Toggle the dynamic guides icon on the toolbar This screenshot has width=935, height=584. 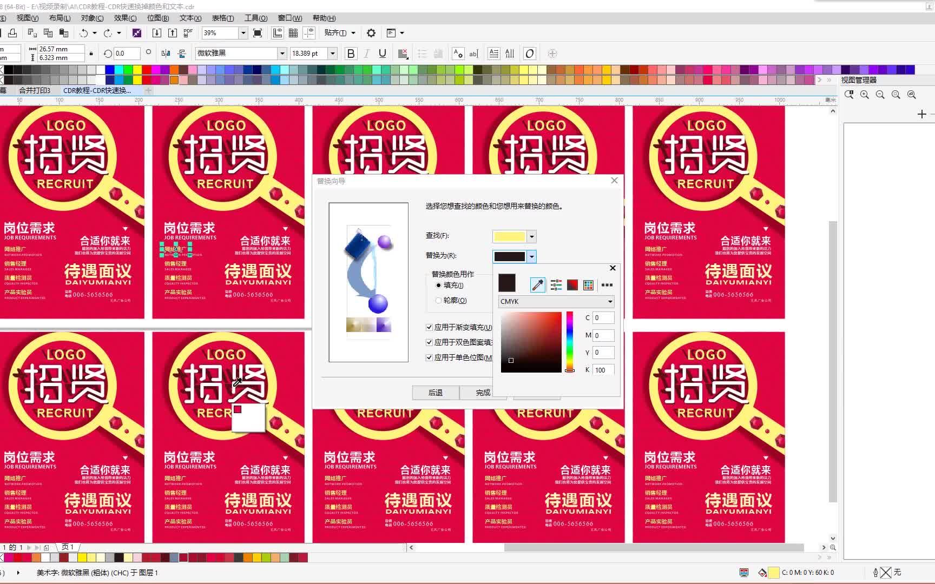[x=309, y=33]
